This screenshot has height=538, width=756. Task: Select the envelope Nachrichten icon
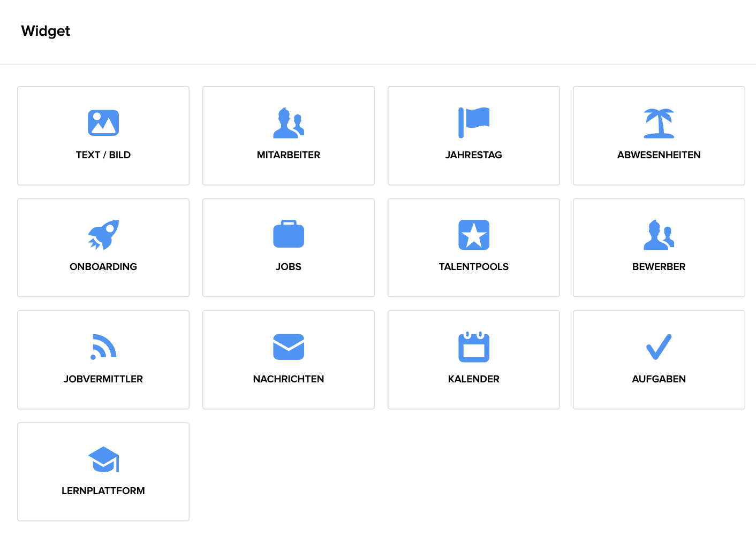(289, 347)
